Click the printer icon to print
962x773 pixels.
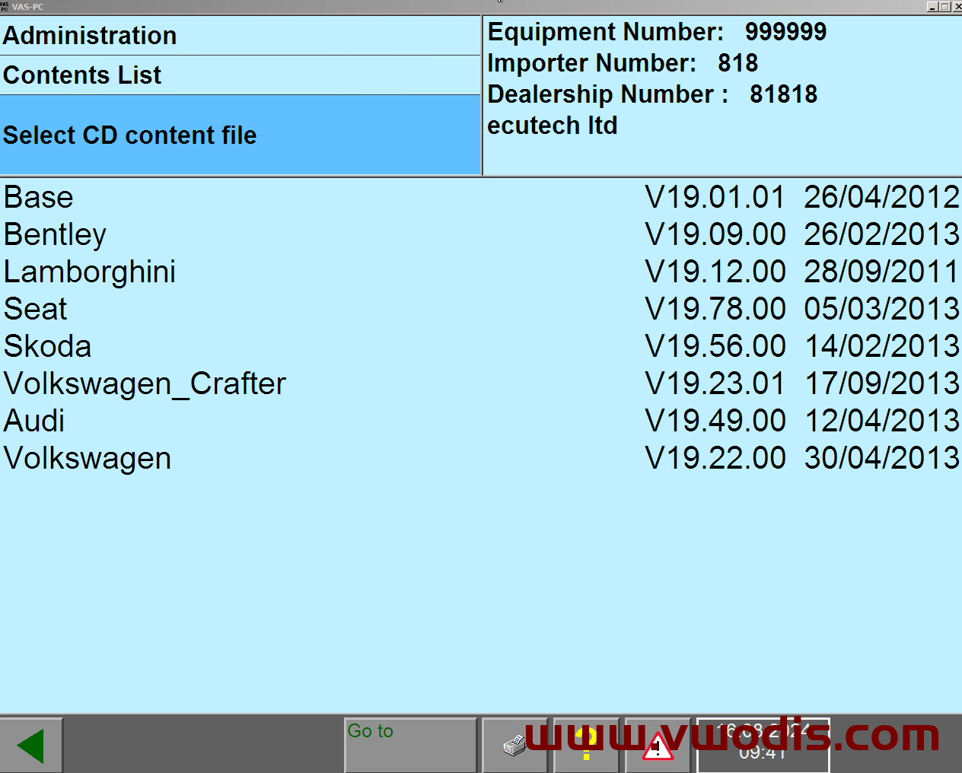[x=515, y=743]
